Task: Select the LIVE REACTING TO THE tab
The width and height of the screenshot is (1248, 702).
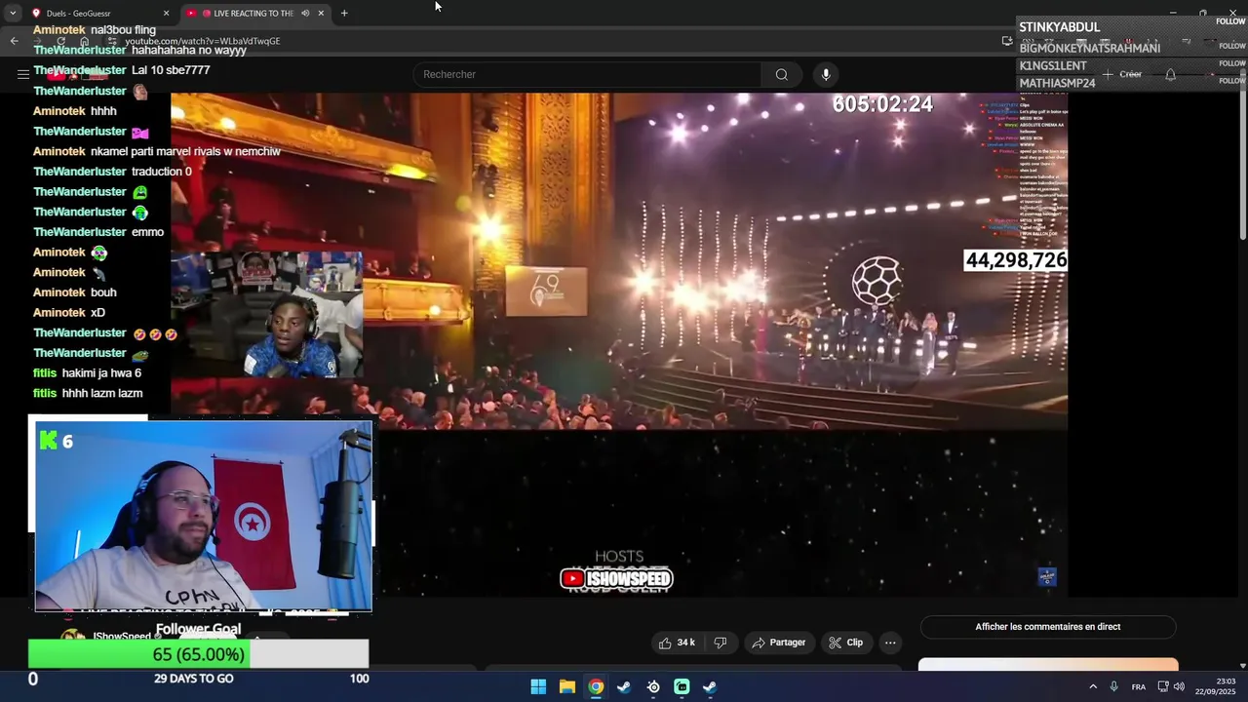Action: point(255,14)
